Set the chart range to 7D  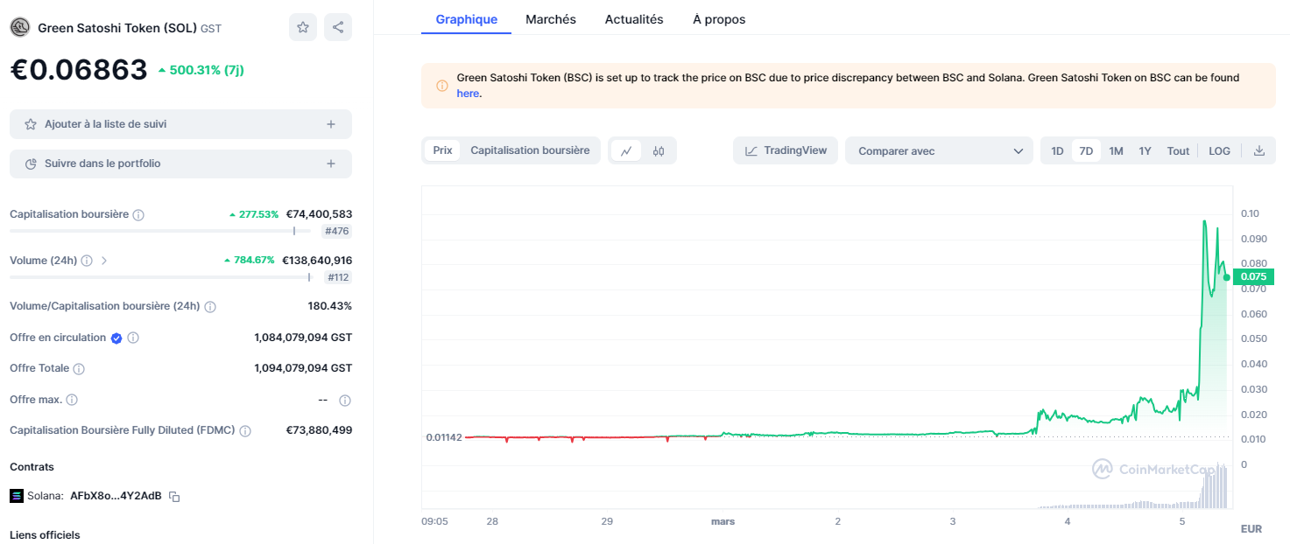coord(1086,150)
